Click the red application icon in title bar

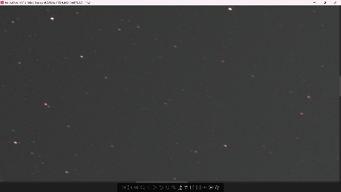[x=2, y=2]
